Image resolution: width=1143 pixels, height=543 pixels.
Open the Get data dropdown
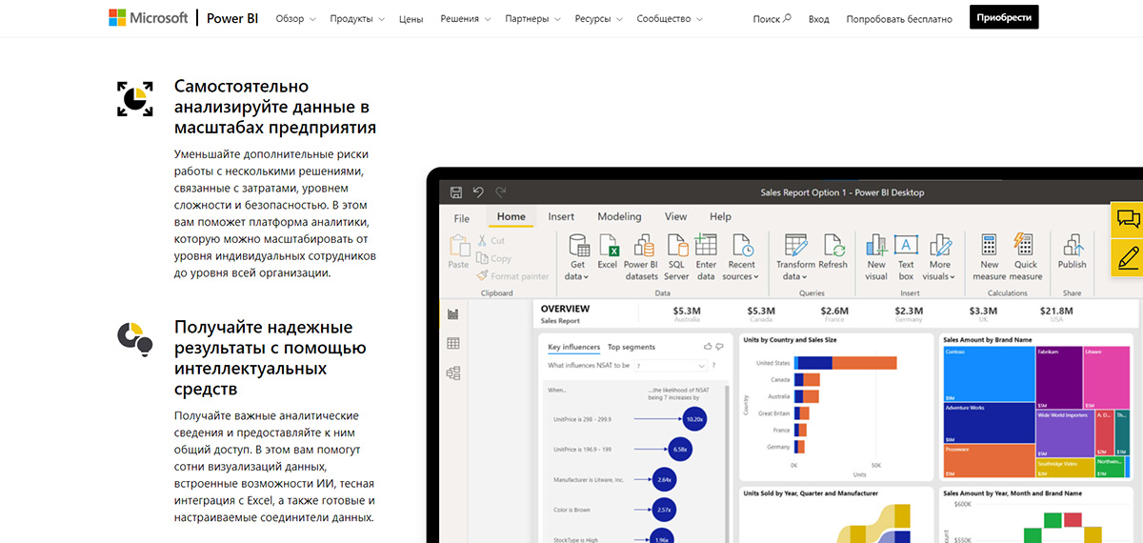(577, 257)
